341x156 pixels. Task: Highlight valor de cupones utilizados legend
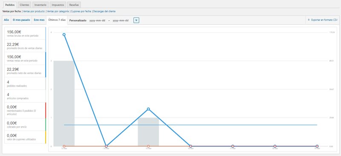click(25, 137)
